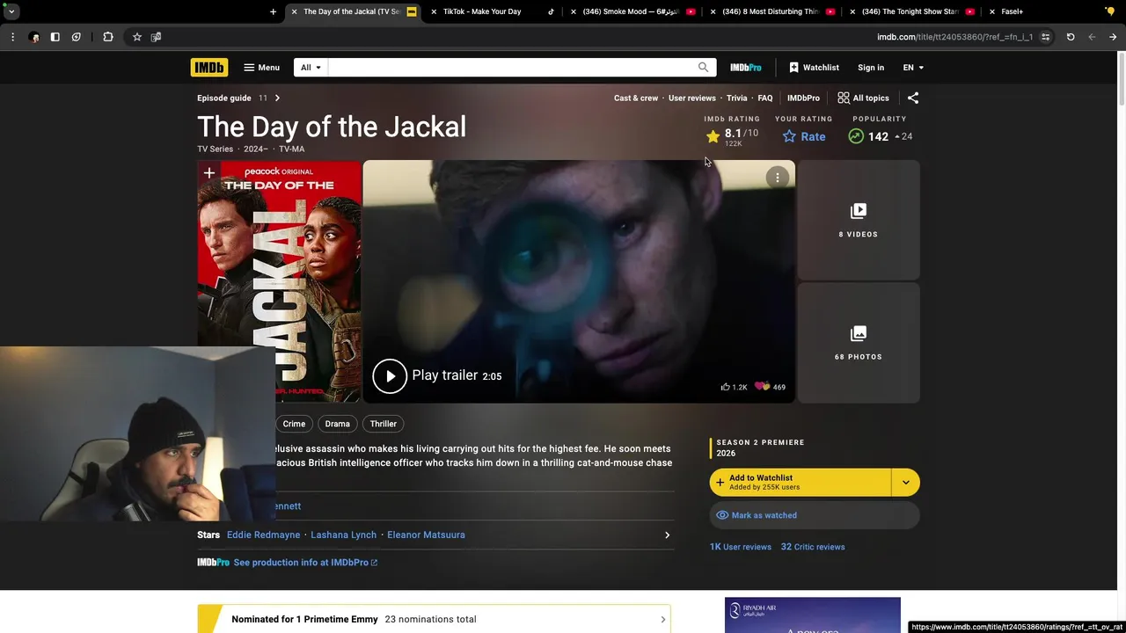Open the 1K User reviews link
1126x633 pixels.
tap(741, 547)
